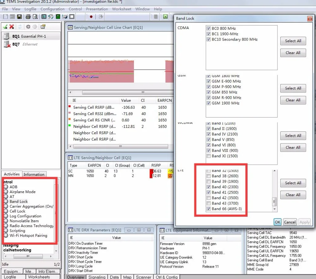The image size is (316, 279).
Task: Click the EQ1 Essential PH-1 device icon
Action: (7, 36)
